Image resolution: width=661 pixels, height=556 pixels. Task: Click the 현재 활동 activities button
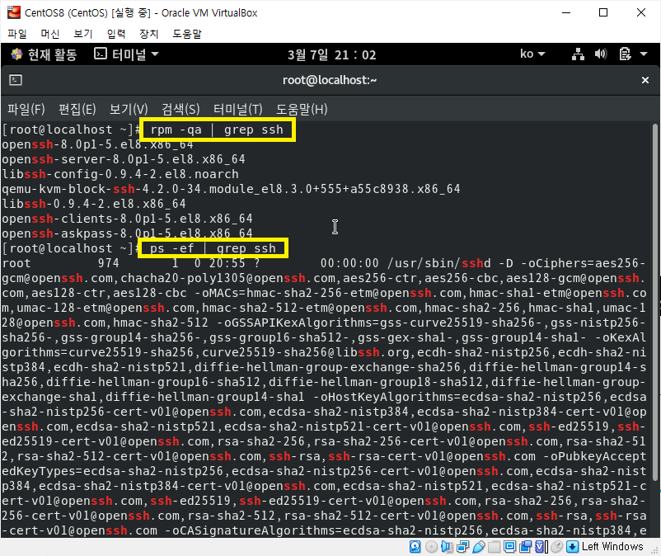tap(44, 54)
